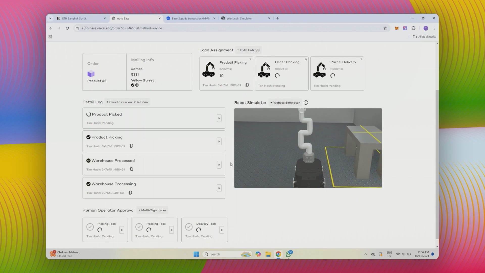485x273 pixels.
Task: Copy txn hash 0x76f3...488424 in Detail Log
Action: (131, 169)
